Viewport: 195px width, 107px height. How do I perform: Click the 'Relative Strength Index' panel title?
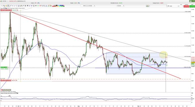click(7, 93)
